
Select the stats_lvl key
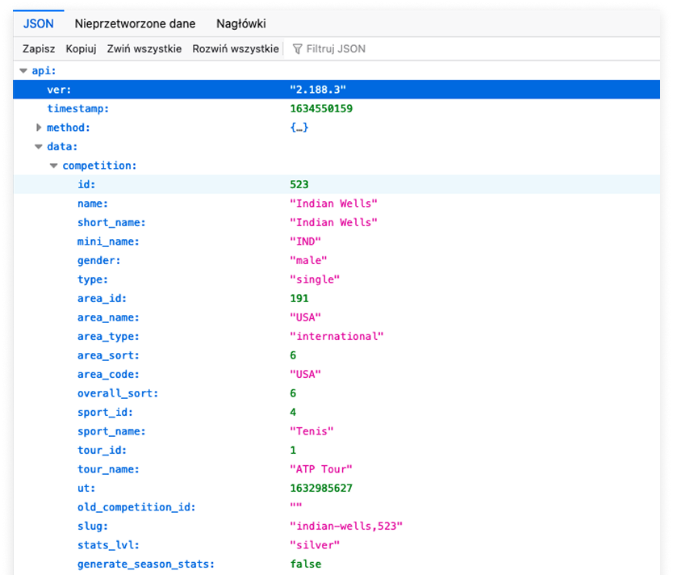(x=108, y=545)
